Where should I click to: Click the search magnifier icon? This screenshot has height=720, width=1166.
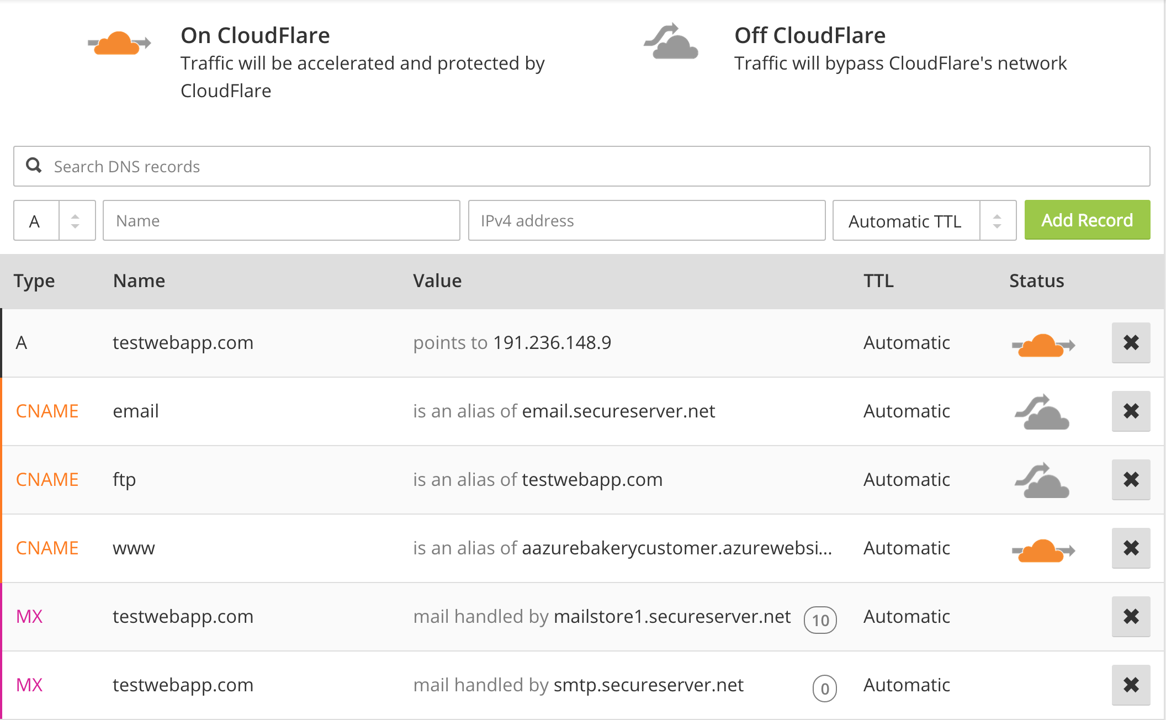pyautogui.click(x=34, y=166)
